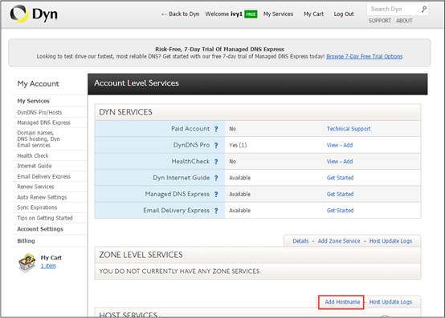Viewport: 445px width, 318px height.
Task: Click the question mark beside HealthCheck
Action: 216,162
